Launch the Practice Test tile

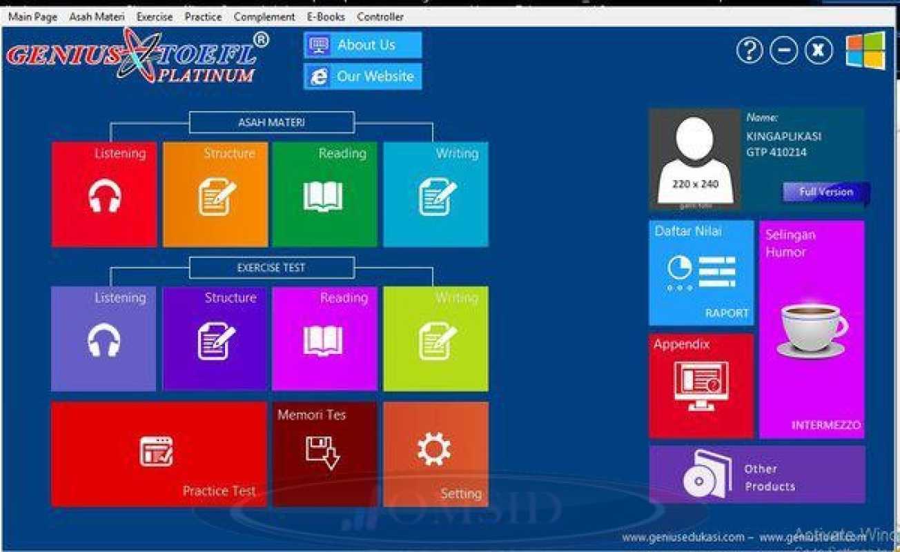pyautogui.click(x=159, y=454)
